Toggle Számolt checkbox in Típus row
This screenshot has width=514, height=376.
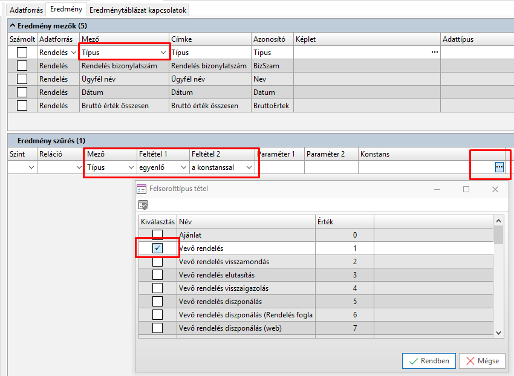pos(22,53)
